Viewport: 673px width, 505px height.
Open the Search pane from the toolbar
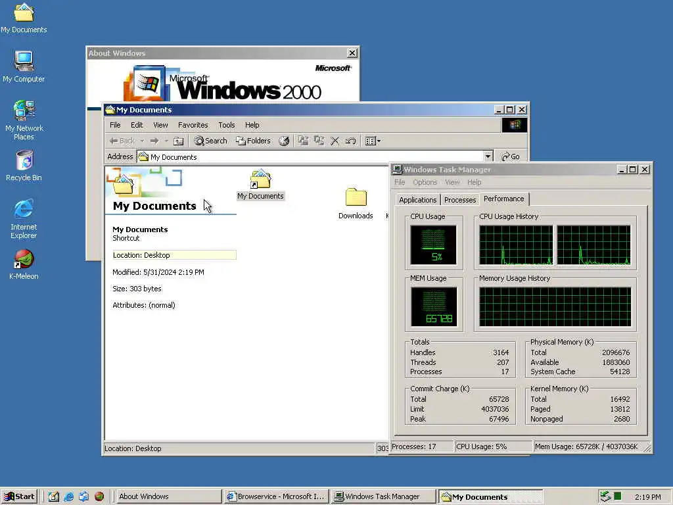[x=210, y=141]
